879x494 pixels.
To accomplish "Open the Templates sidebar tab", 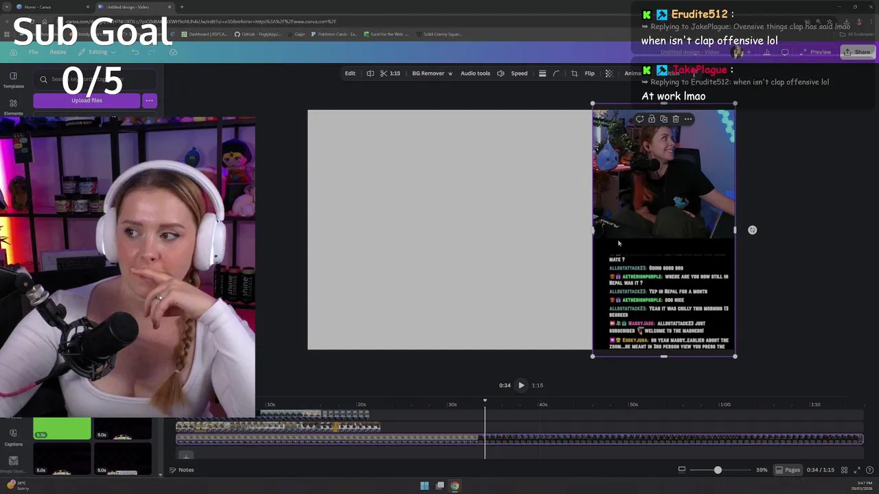I will (x=13, y=80).
